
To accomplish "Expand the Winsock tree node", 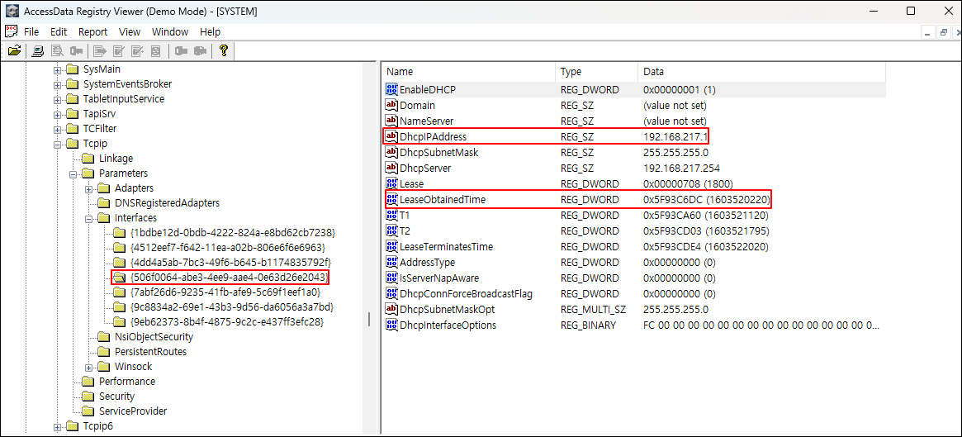I will tap(89, 367).
